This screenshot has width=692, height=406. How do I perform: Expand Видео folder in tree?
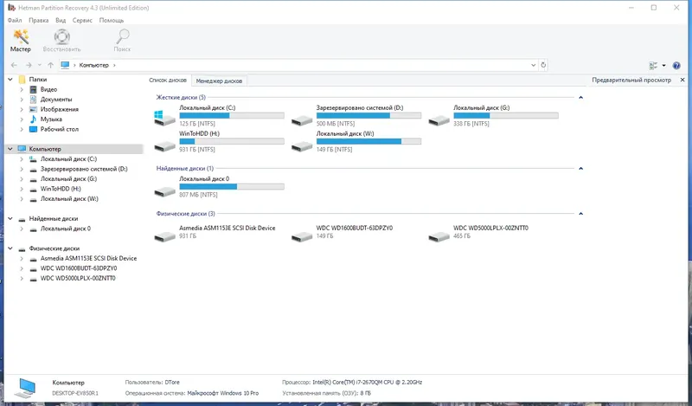point(21,89)
